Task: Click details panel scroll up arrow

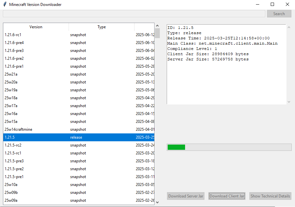Action: point(289,27)
